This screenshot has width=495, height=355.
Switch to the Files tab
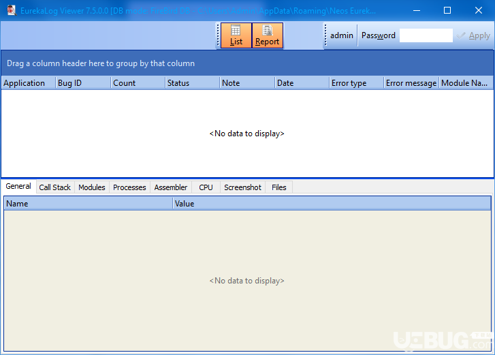coord(279,187)
